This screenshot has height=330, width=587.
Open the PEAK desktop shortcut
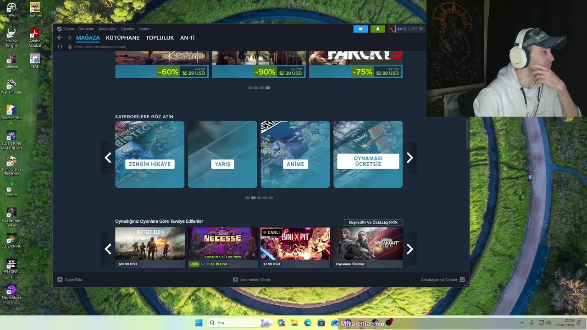pos(35,61)
